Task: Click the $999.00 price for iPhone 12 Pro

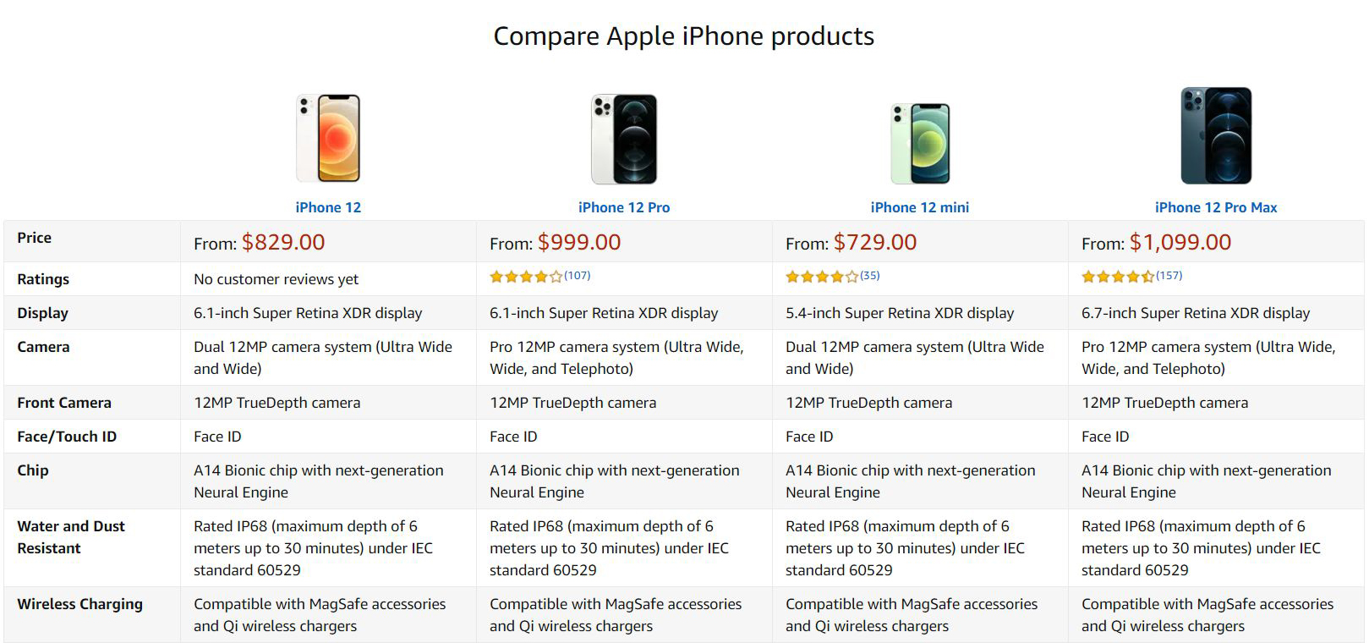Action: tap(579, 243)
